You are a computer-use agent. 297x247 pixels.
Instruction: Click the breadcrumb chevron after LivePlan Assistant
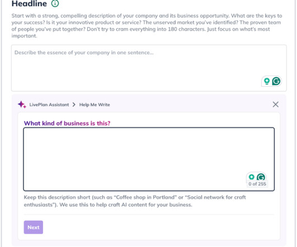click(x=74, y=104)
